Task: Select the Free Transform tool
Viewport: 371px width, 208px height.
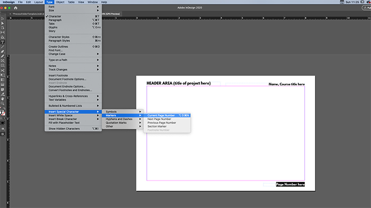Action: click(3, 75)
